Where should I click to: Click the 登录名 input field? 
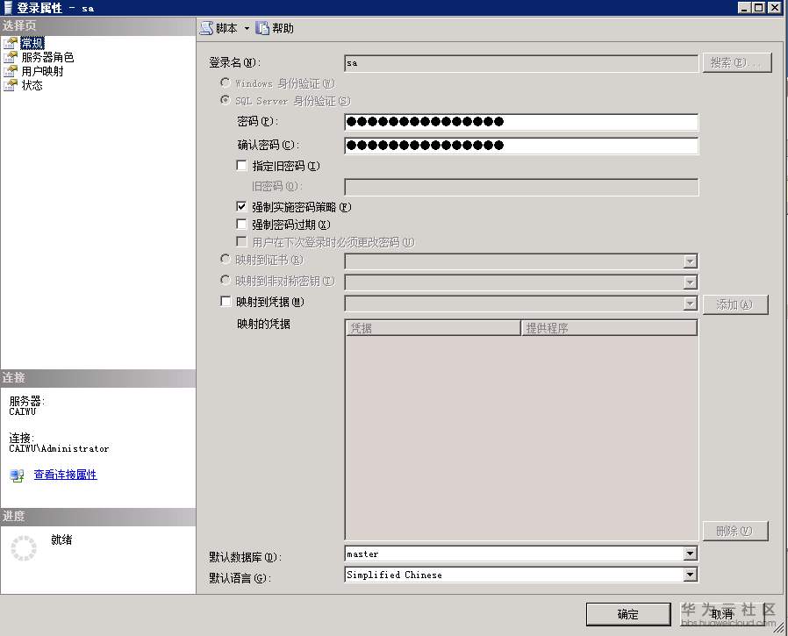coord(521,63)
